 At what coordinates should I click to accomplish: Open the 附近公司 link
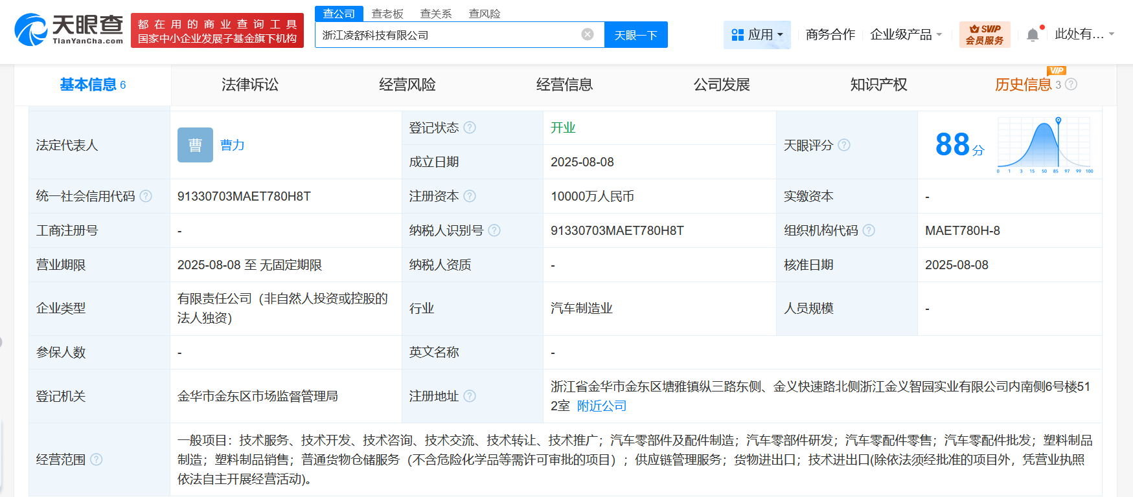(602, 406)
